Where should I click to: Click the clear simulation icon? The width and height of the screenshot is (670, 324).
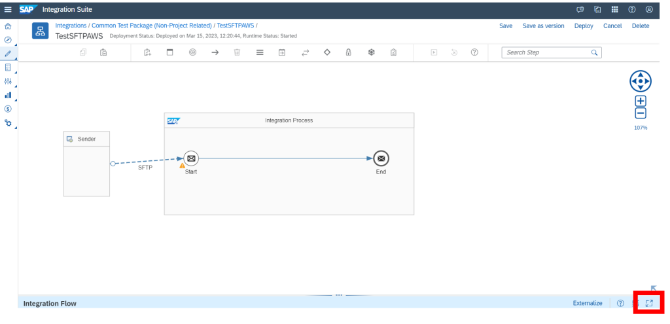click(x=454, y=52)
